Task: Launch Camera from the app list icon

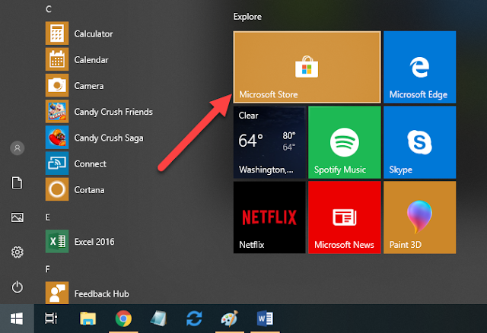Action: [57, 85]
